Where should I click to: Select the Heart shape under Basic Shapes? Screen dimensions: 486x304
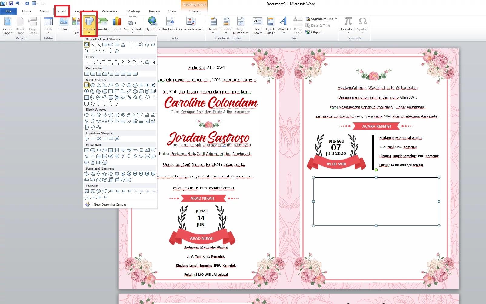[123, 97]
